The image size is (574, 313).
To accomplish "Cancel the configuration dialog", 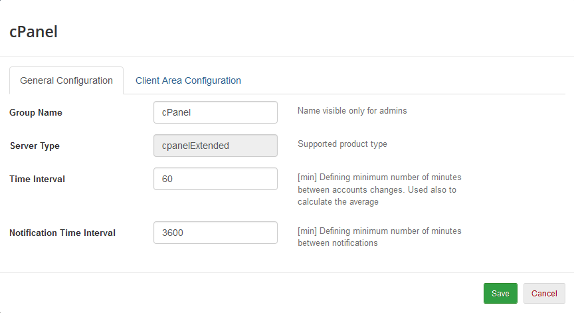I will [544, 293].
